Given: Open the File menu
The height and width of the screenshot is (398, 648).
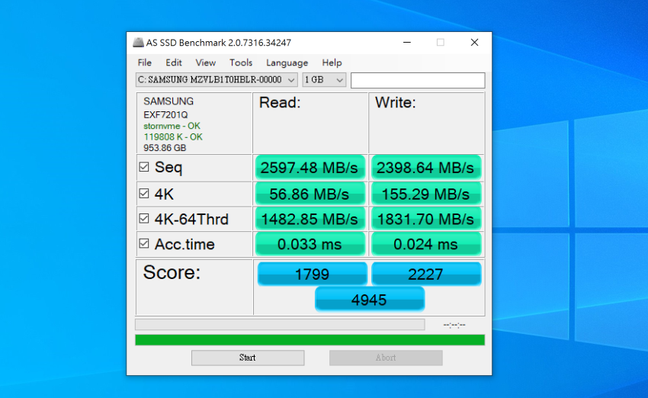Looking at the screenshot, I should tap(144, 63).
